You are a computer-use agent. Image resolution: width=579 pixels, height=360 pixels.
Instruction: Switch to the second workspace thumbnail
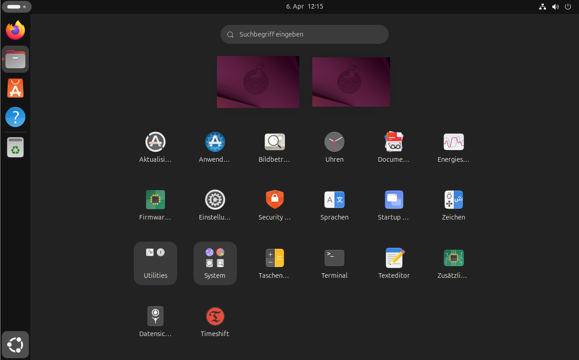[x=351, y=82]
